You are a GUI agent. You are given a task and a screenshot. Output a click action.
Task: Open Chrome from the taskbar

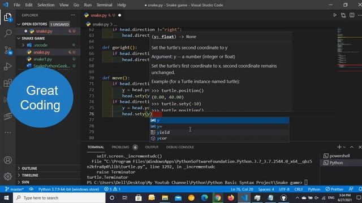click(218, 198)
